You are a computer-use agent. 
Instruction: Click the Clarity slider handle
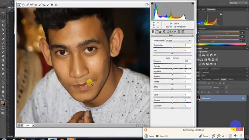point(172,97)
